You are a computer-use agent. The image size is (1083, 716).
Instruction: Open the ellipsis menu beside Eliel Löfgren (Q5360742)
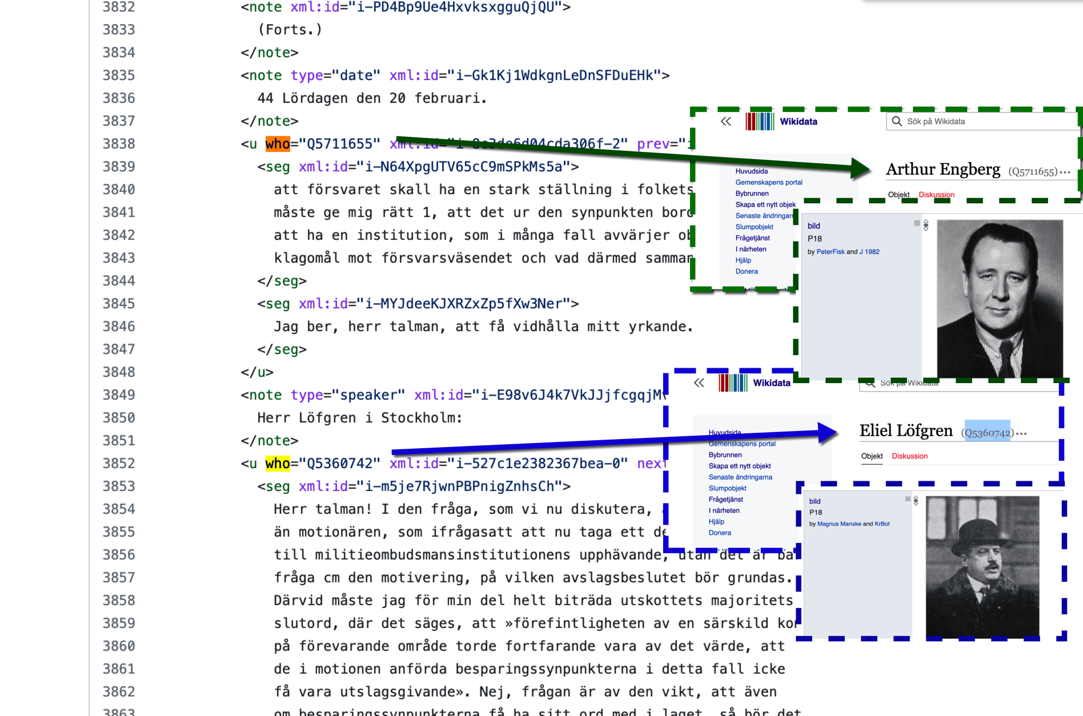pos(1022,433)
